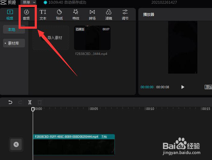Click the player preview video frame
This screenshot has height=160, width=212.
pos(183,47)
